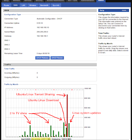This screenshot has width=132, height=140.
Task: Select the gateway value 192.168.100.1
Action: pyautogui.click(x=42, y=36)
